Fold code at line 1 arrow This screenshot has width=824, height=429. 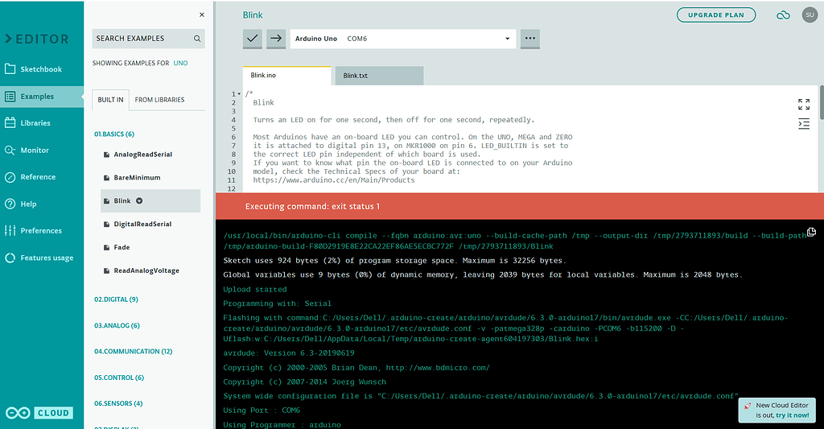(239, 94)
